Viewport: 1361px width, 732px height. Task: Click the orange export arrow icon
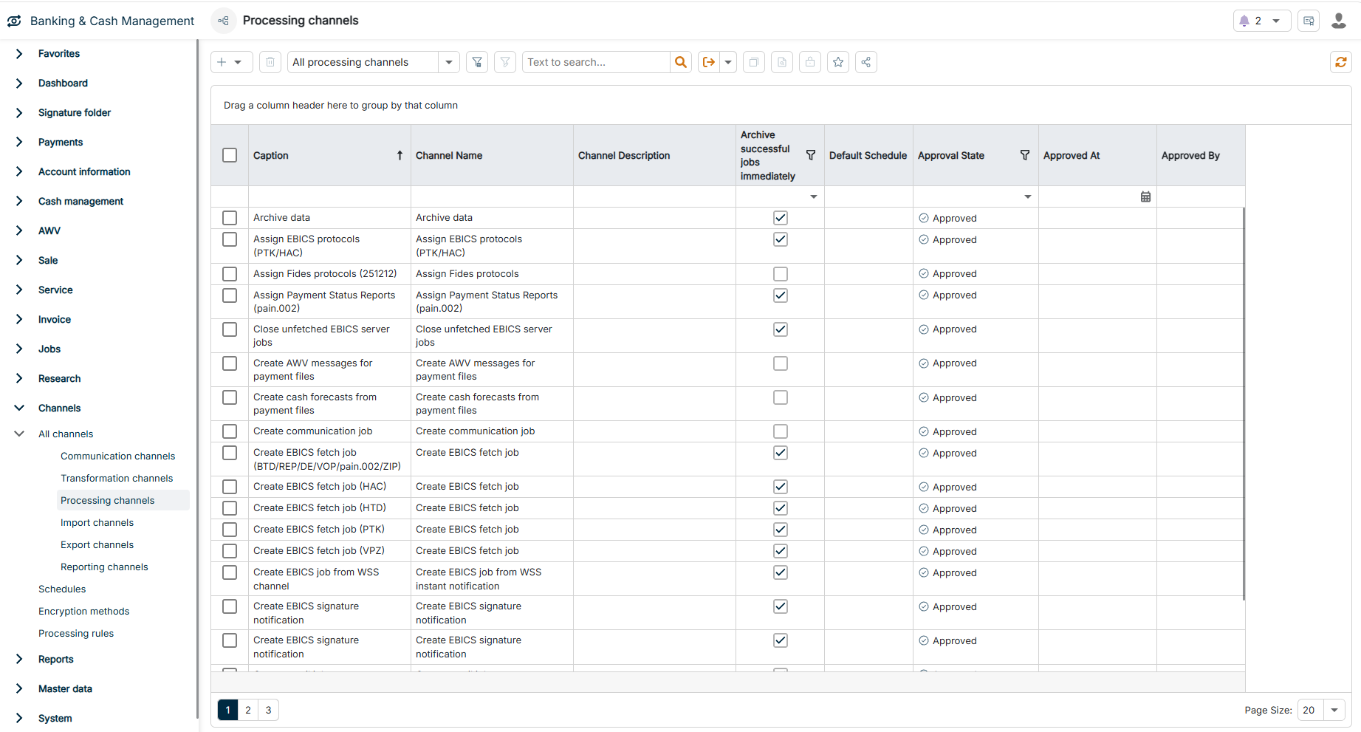coord(709,62)
